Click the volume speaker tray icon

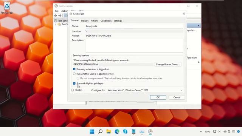[x=219, y=131]
